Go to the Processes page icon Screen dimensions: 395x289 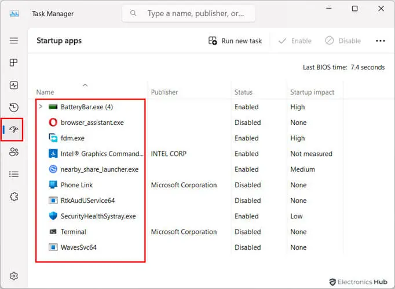coord(14,63)
